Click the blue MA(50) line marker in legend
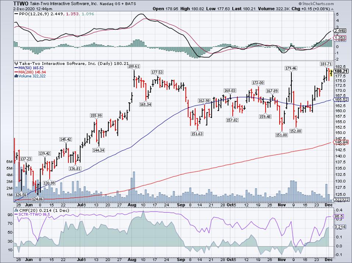 17,68
